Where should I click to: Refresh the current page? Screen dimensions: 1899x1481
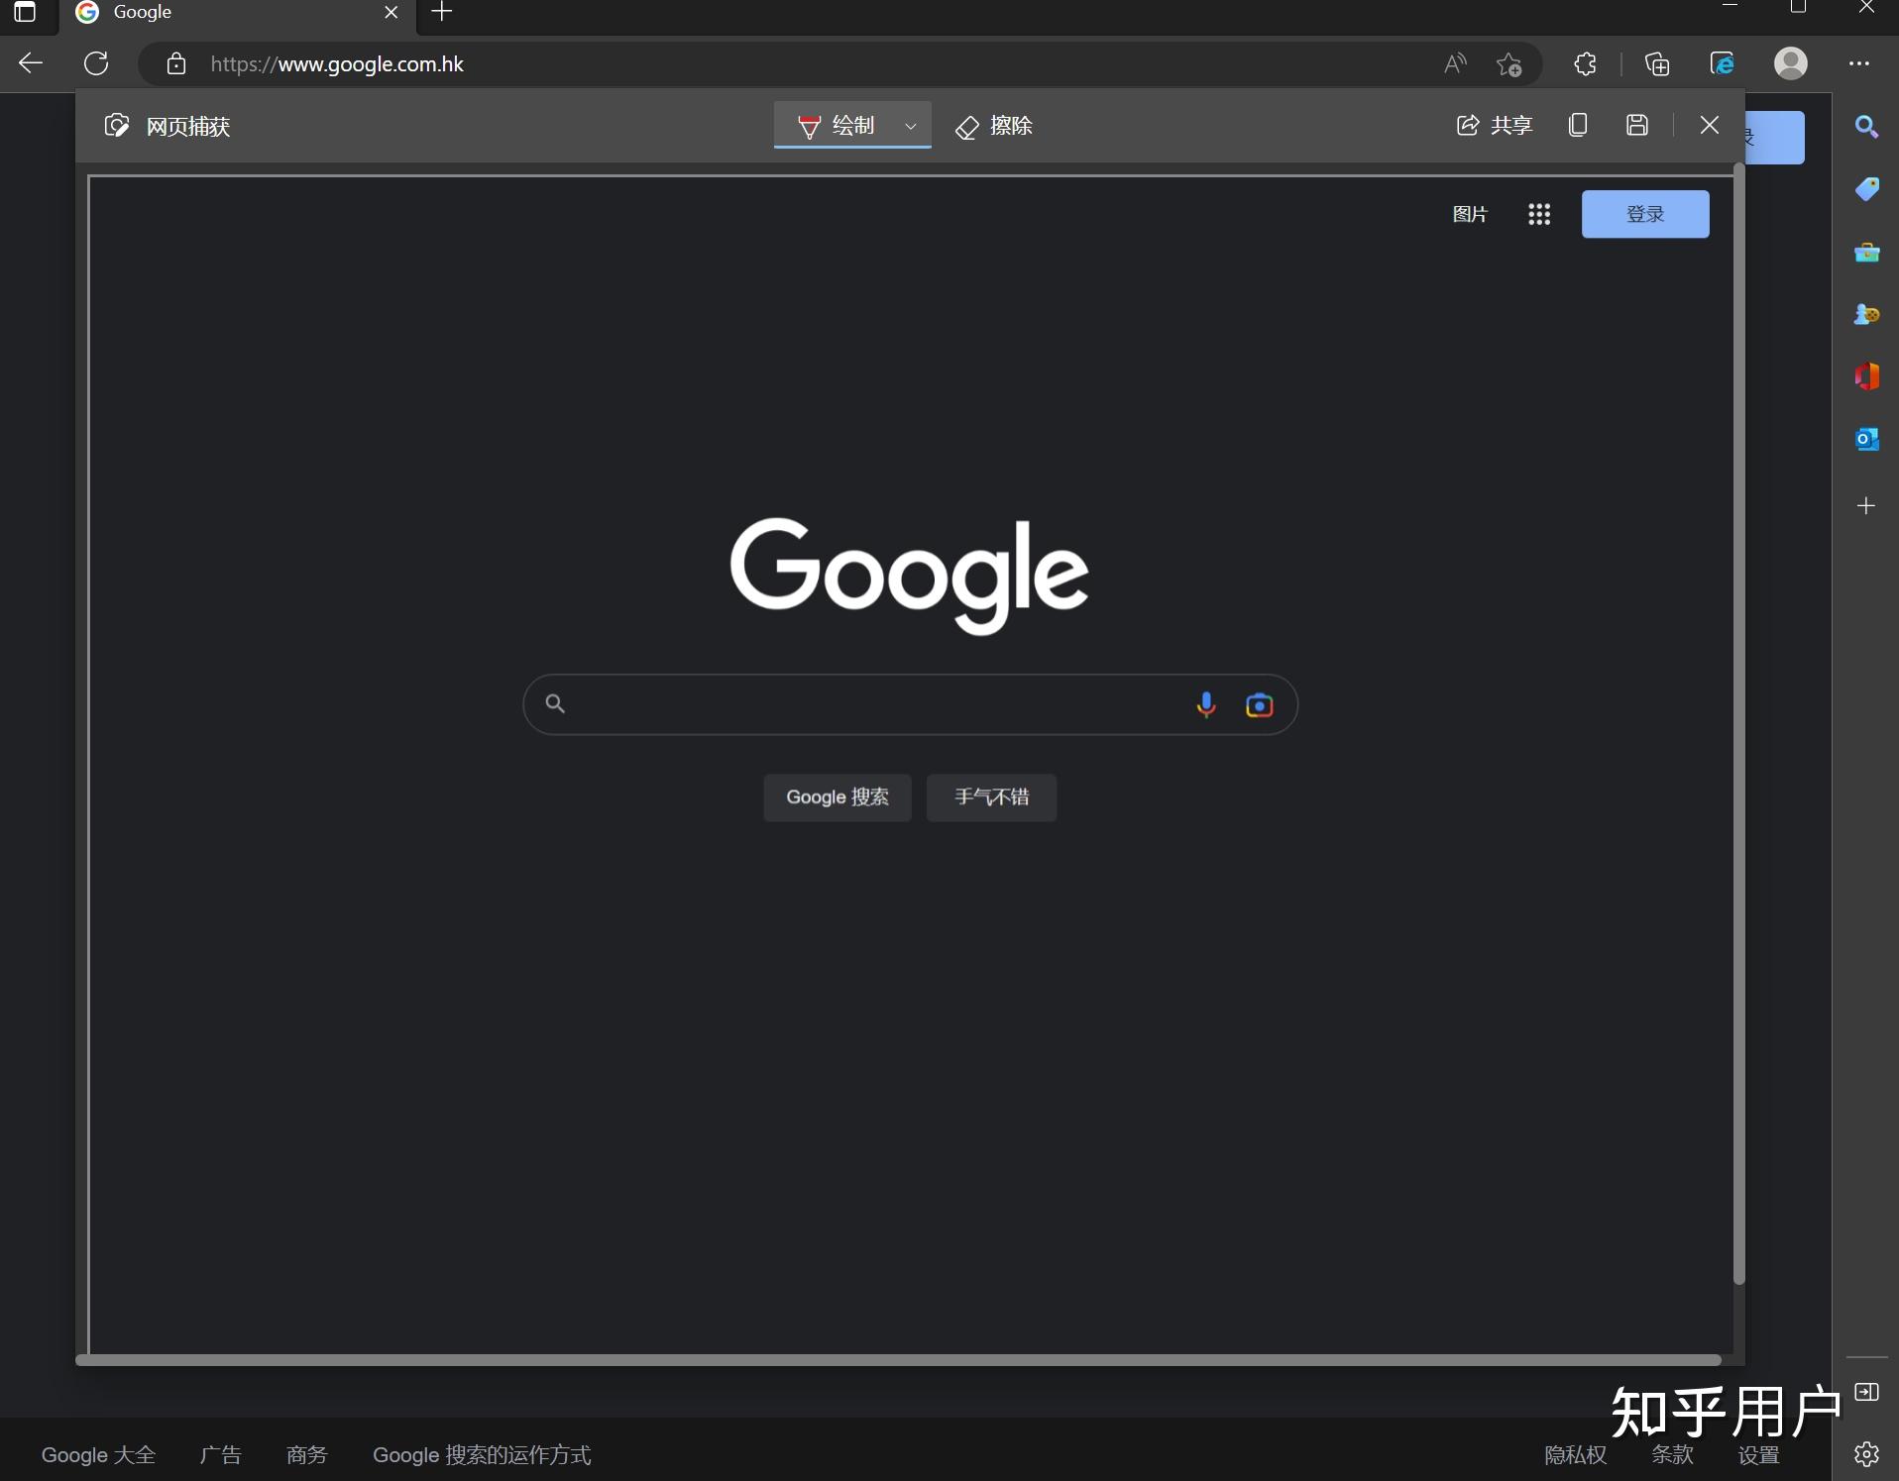point(96,64)
